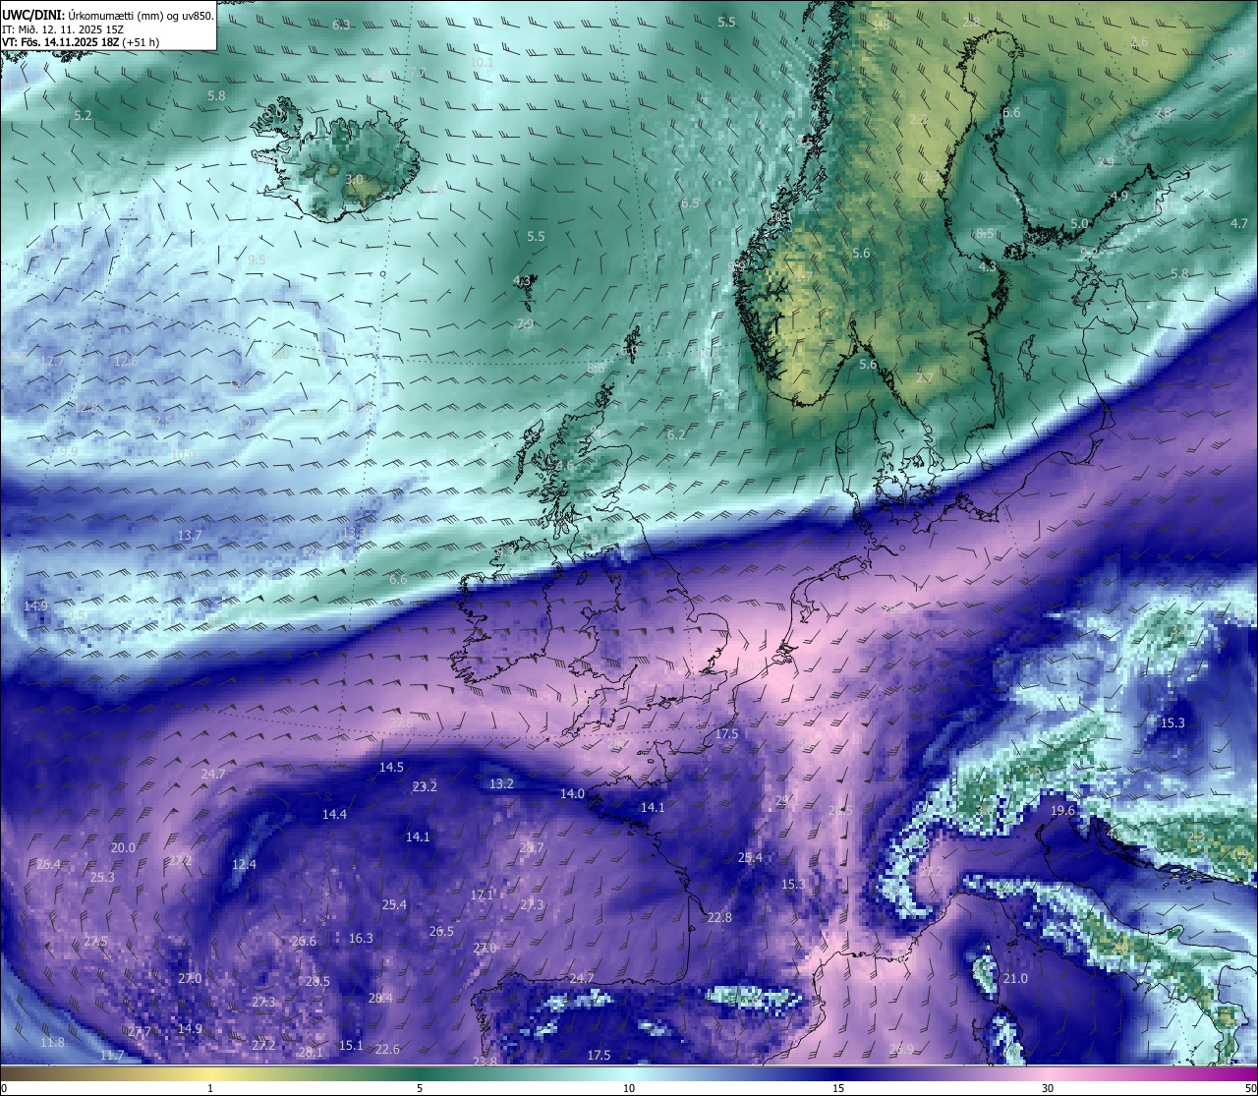Click the 30 tick on the color scale

coord(1048,1088)
